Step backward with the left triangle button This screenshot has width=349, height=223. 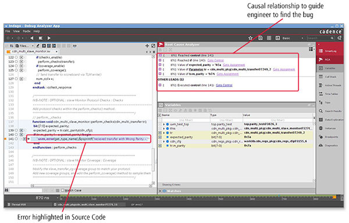tap(32, 38)
